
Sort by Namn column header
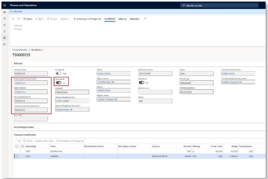point(53,147)
